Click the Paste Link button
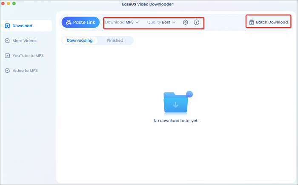The height and width of the screenshot is (185, 298). [x=80, y=22]
